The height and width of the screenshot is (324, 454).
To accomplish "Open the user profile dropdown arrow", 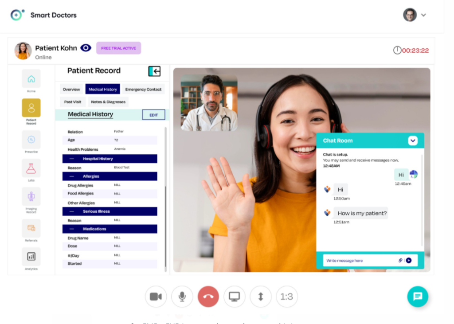I will pos(423,15).
